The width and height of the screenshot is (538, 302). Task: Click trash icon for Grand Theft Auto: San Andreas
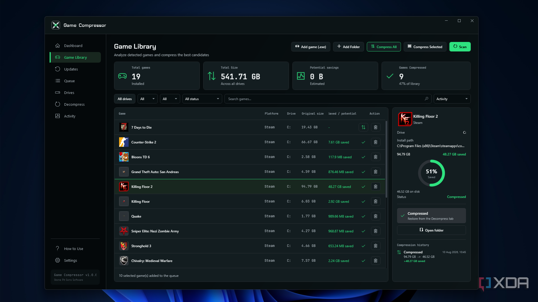[375, 172]
